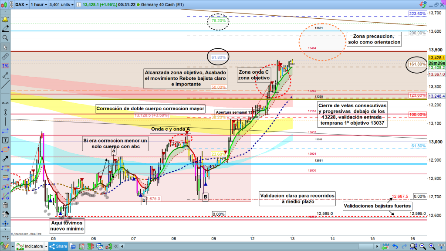Activate the magnifying glass zoom tool
Screen dimensions: 446x251
(x=5, y=38)
